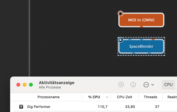The width and height of the screenshot is (177, 112).
Task: Click the CPU-Zeit column header
Action: [x=124, y=97]
